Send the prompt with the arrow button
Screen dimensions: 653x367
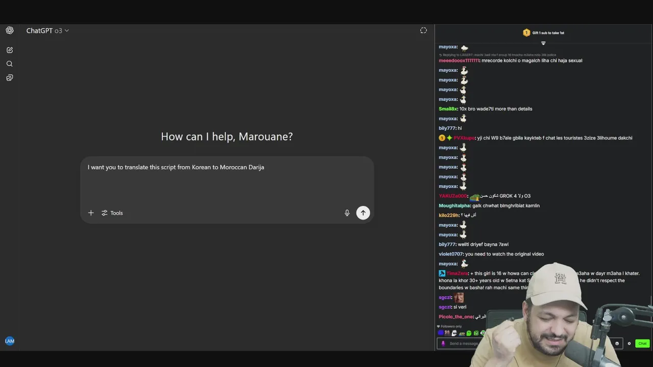point(363,213)
